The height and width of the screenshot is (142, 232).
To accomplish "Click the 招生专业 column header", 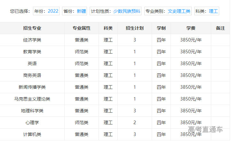I will [x=32, y=28].
